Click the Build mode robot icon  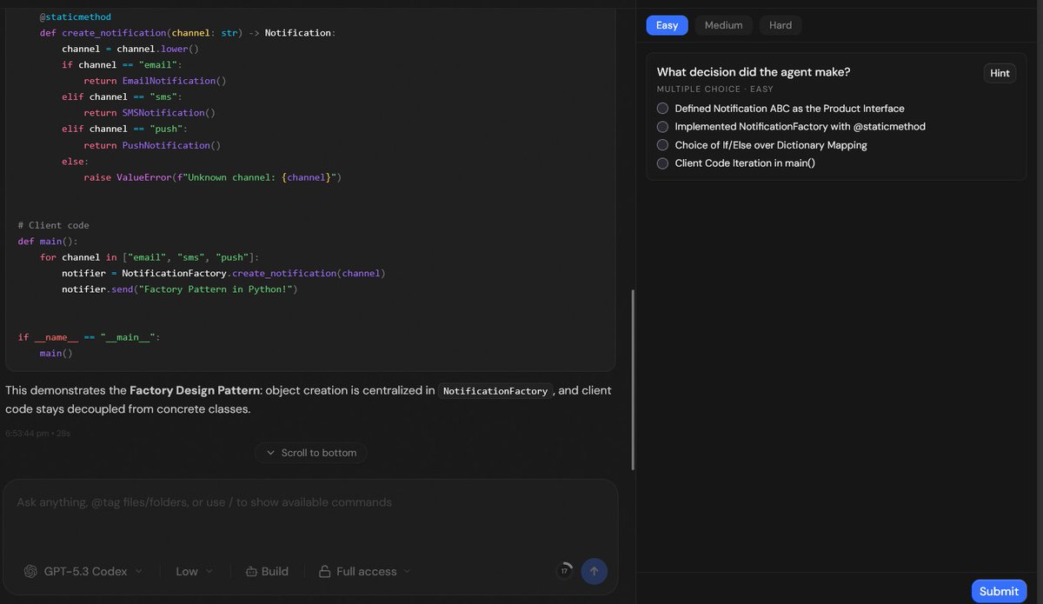(x=251, y=571)
